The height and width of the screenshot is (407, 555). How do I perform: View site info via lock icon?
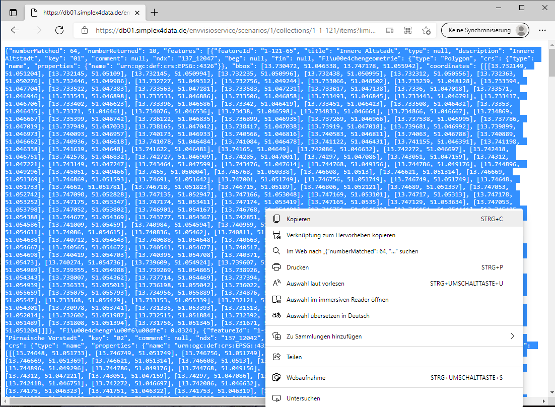pyautogui.click(x=84, y=30)
